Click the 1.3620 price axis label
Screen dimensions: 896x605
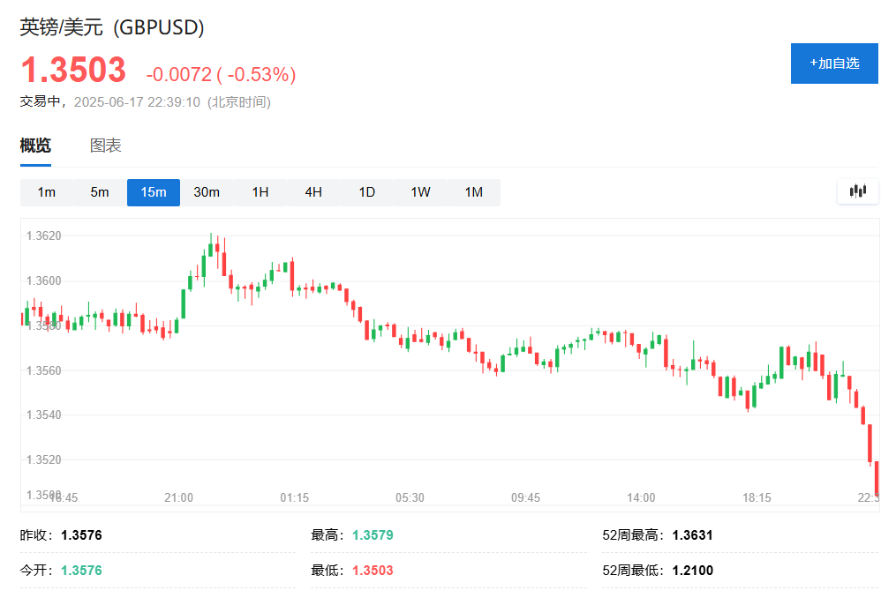pos(44,235)
